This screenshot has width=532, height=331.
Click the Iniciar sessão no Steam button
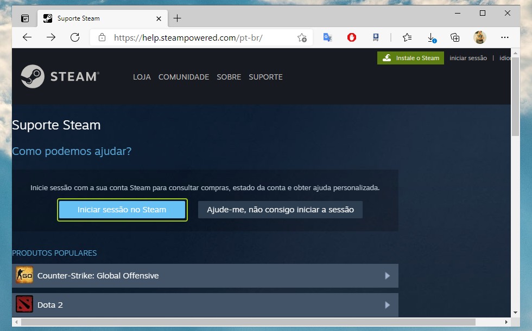[122, 210]
